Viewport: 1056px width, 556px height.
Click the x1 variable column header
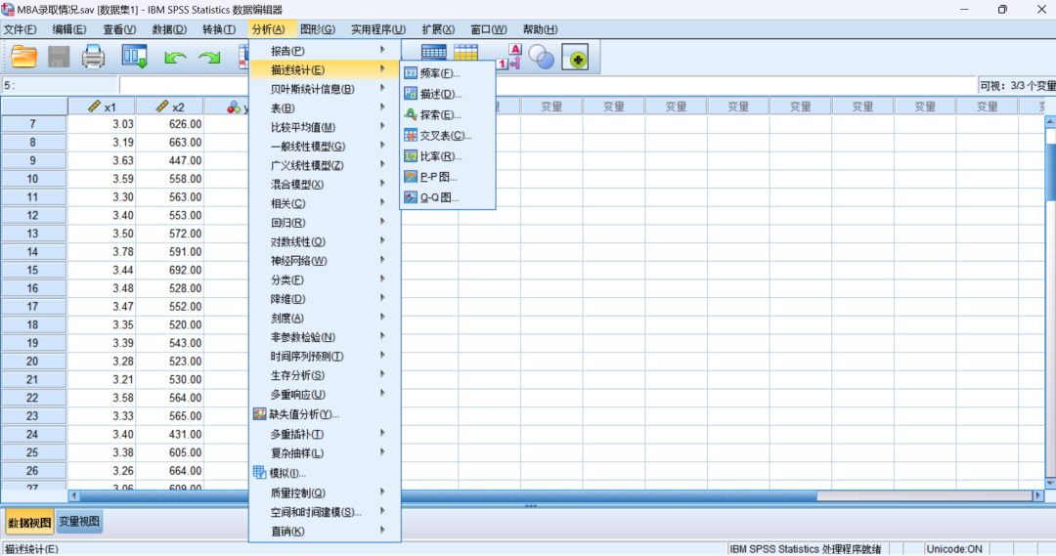click(x=102, y=107)
